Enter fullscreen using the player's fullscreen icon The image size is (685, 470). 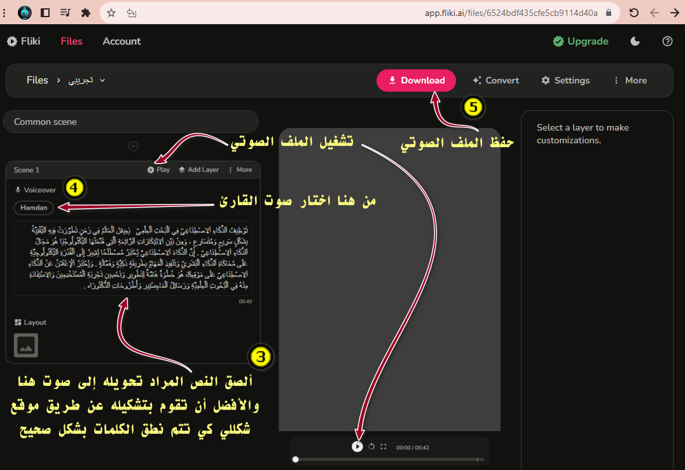[x=384, y=447]
